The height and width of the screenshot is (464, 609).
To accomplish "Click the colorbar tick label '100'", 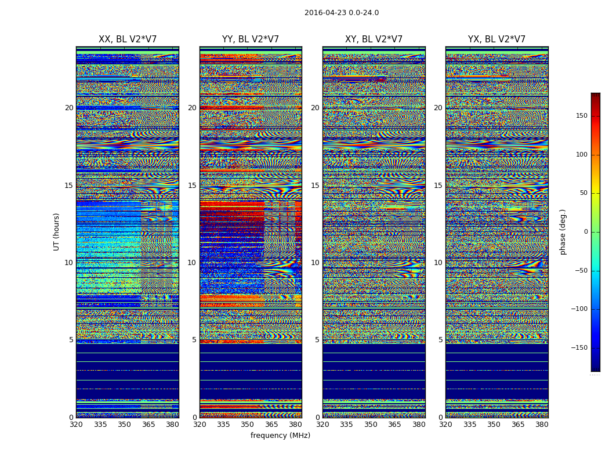I will click(582, 154).
